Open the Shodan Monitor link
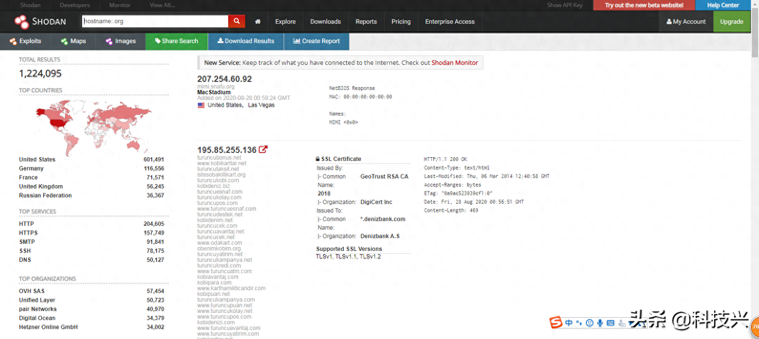 tap(454, 62)
